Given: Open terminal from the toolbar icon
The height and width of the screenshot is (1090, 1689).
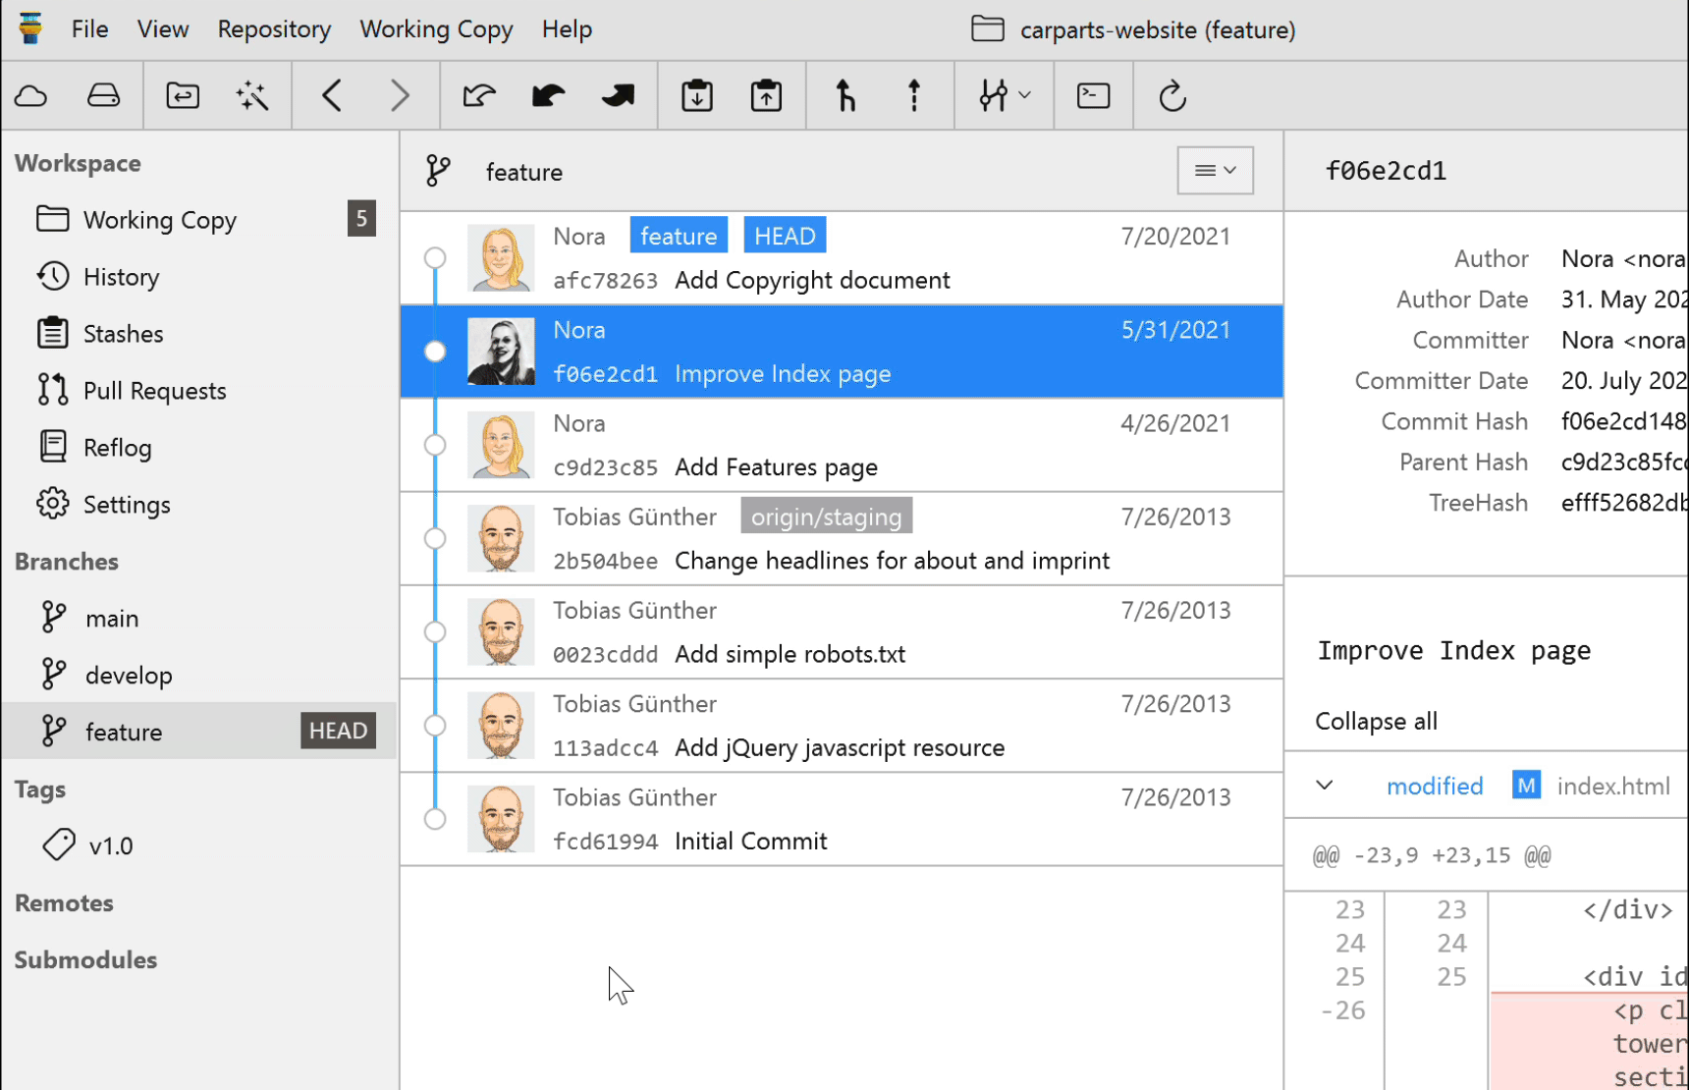Looking at the screenshot, I should click(x=1093, y=96).
